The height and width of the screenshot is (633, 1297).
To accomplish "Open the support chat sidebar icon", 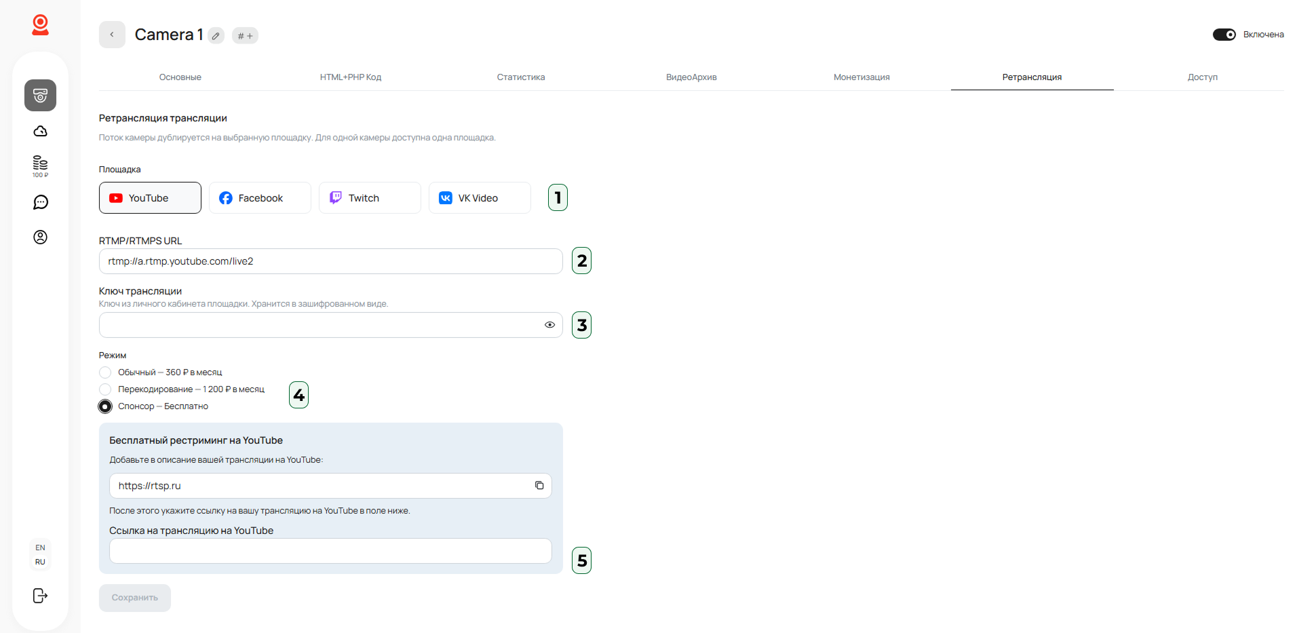I will (40, 202).
